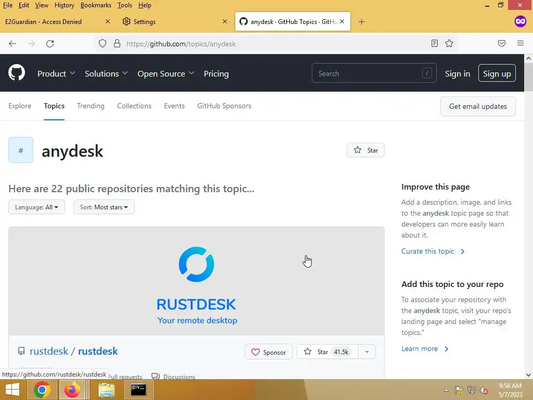Viewport: 533px width, 400px height.
Task: Click the GitHub octocat logo
Action: tap(17, 73)
